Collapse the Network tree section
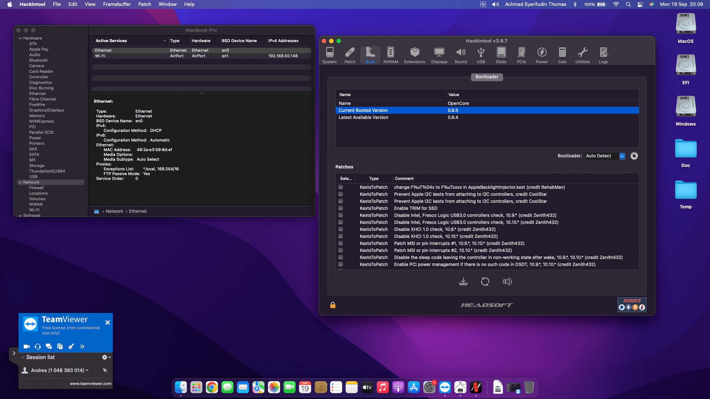Screen dimensions: 710x399 (20, 183)
